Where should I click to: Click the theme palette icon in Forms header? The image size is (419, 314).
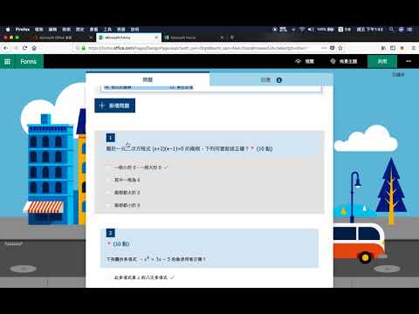[x=333, y=61]
